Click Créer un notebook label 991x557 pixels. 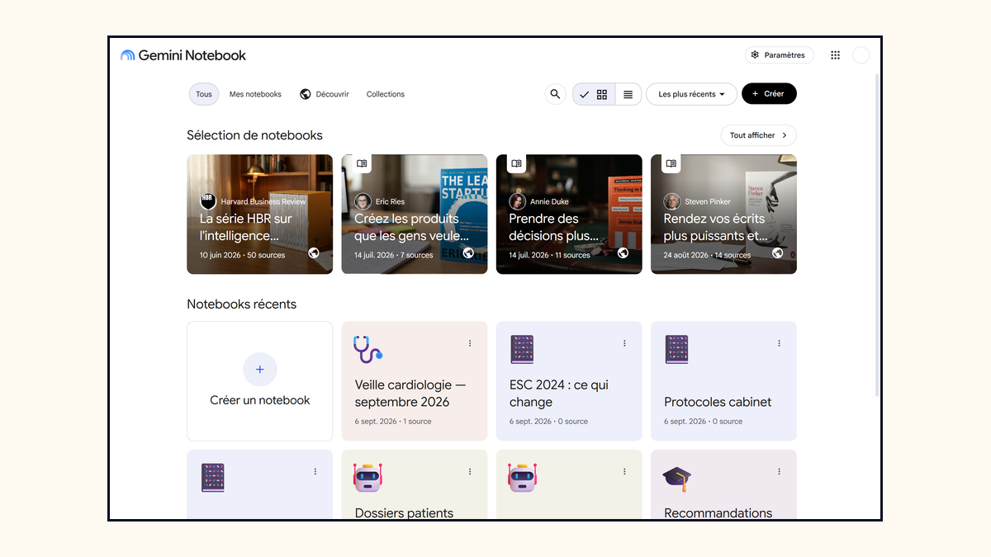click(x=260, y=400)
